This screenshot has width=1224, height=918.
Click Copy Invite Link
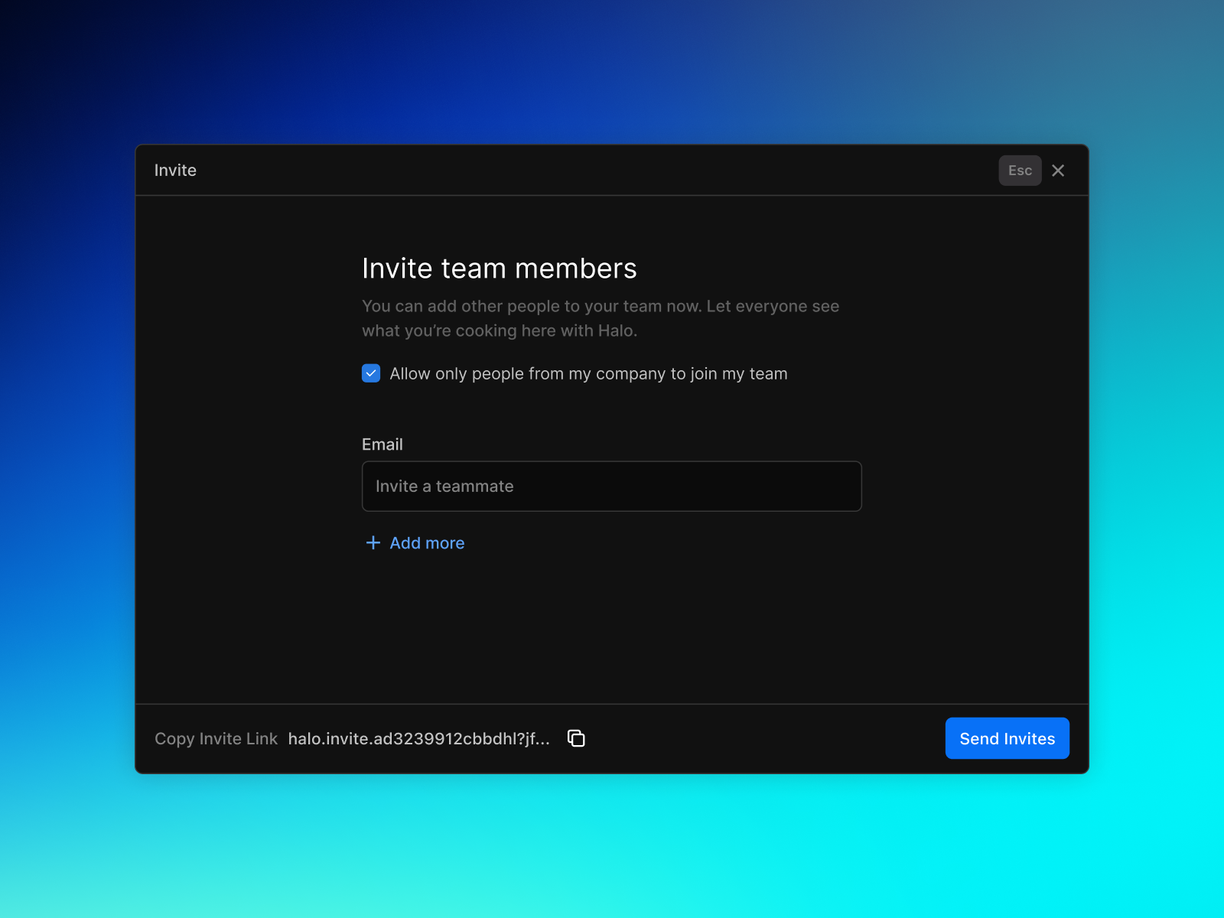click(216, 738)
